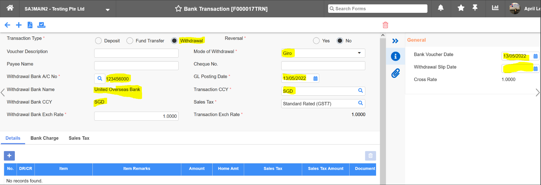This screenshot has width=541, height=185.
Task: Export voucher using the PDF icon
Action: (30, 25)
